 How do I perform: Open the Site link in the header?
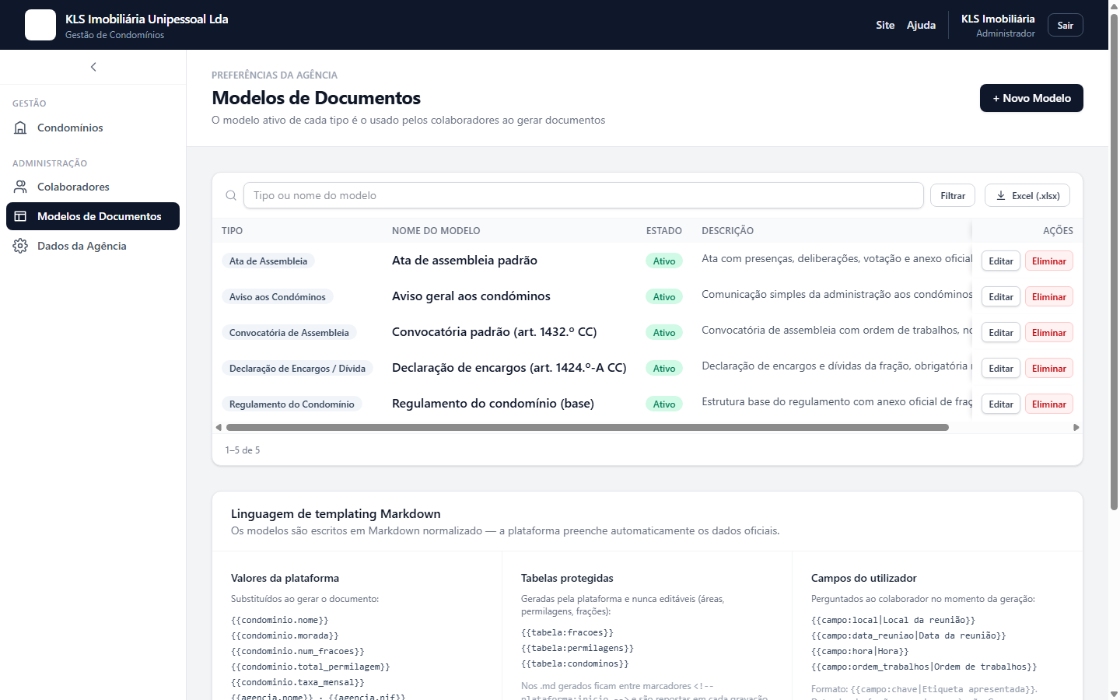(885, 25)
